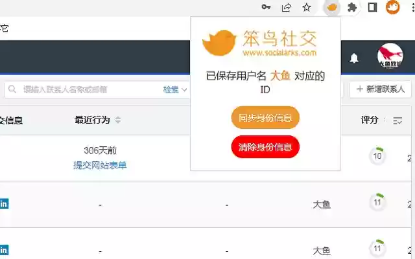Viewport: 415px width, 259px height.
Task: Open the Extensions puzzle piece menu
Action: 352,7
